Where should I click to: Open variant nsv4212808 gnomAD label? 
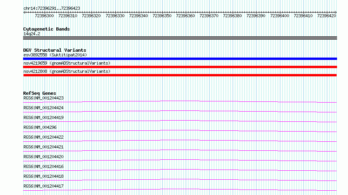[x=67, y=71]
